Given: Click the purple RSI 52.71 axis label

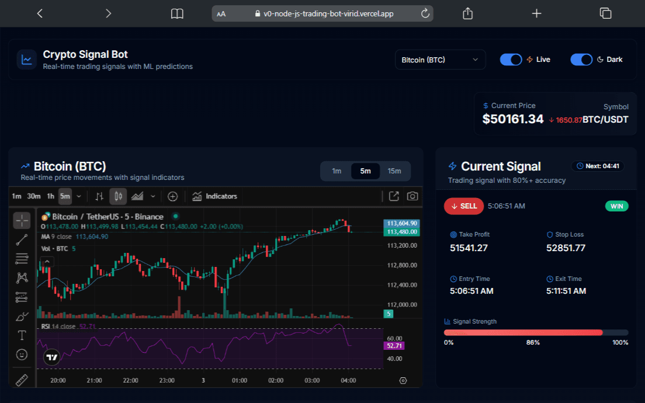Looking at the screenshot, I should [x=394, y=346].
